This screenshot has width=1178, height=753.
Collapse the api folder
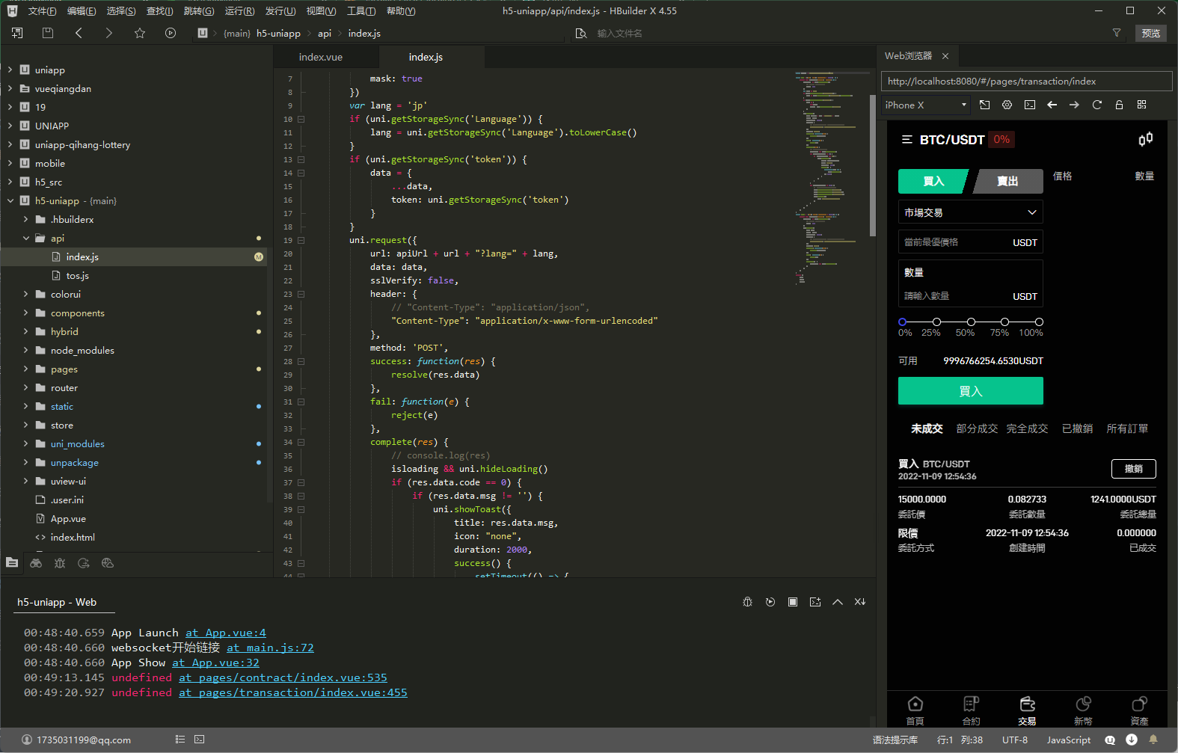25,238
